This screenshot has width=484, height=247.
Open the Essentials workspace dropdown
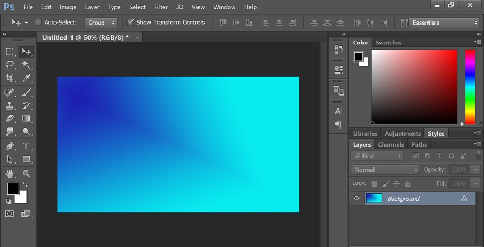(443, 23)
